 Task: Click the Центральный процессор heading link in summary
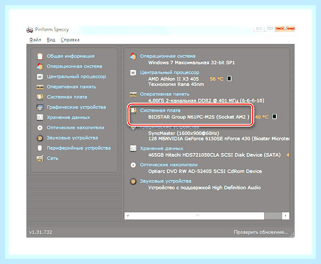click(169, 73)
